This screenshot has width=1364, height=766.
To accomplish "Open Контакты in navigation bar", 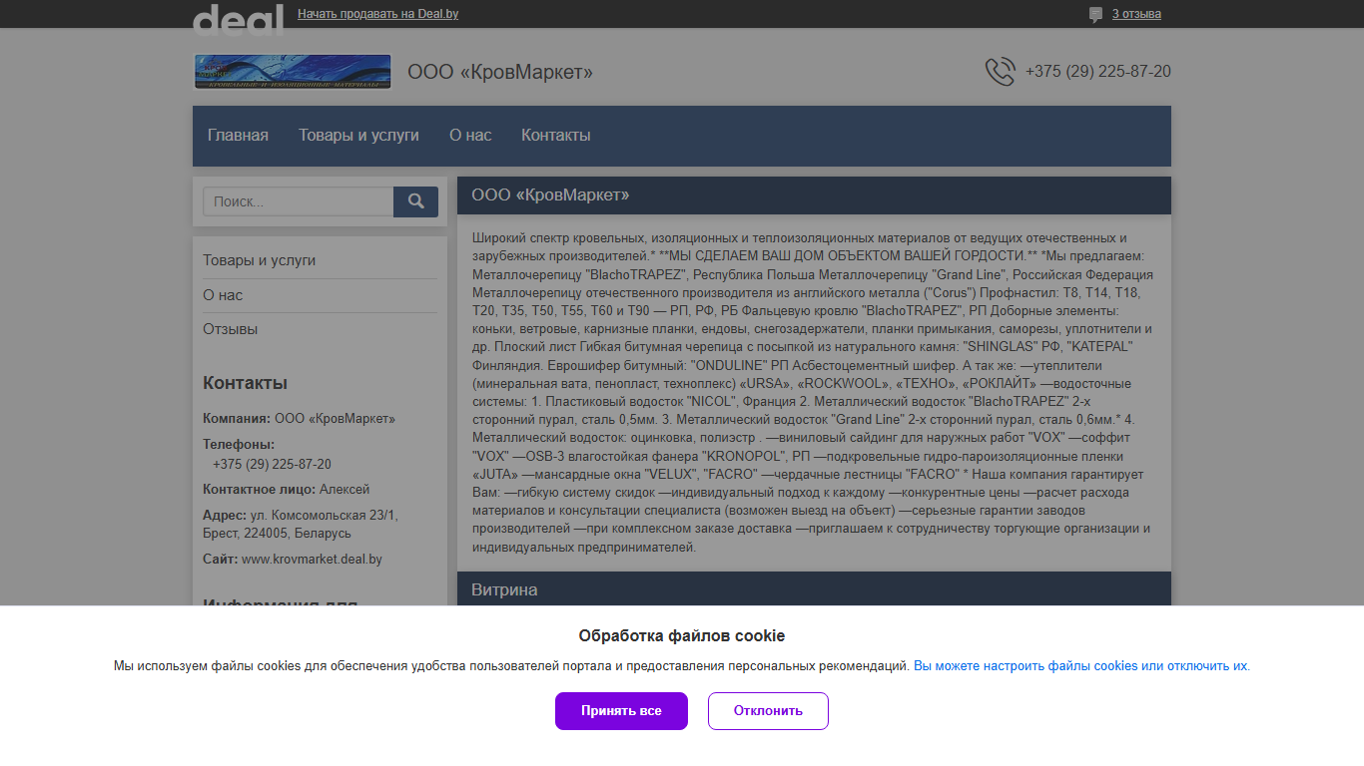I will click(556, 136).
